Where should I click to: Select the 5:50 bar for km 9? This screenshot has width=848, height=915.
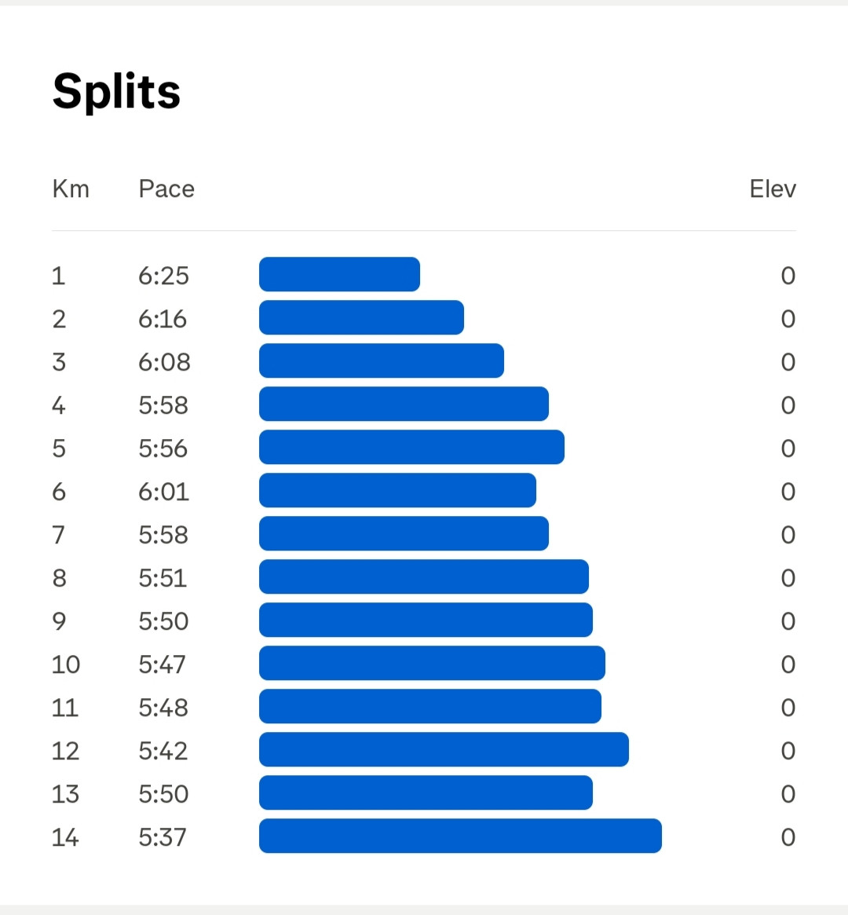[426, 620]
